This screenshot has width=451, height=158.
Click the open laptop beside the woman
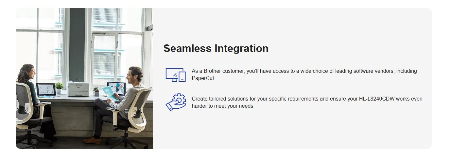pos(46,89)
